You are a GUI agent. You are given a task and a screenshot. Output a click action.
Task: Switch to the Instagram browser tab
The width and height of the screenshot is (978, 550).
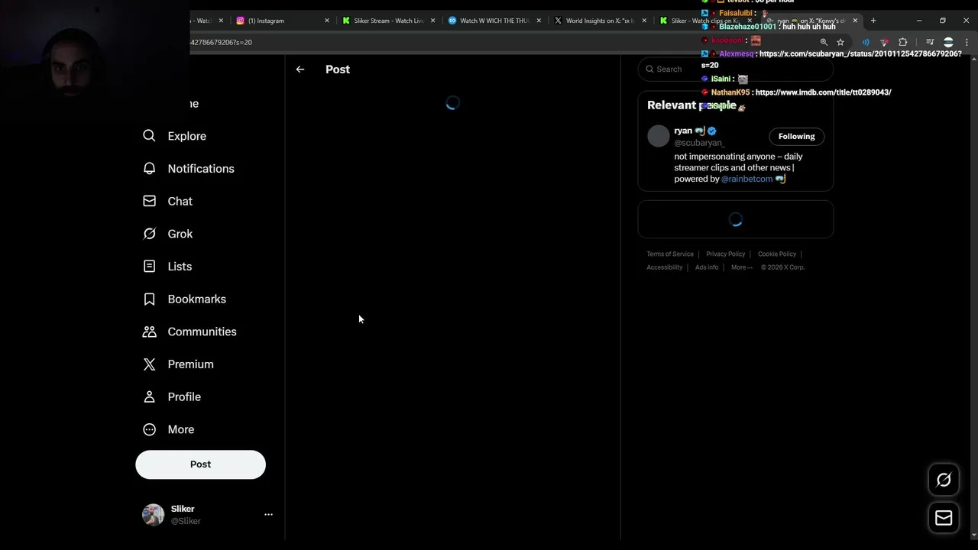(x=282, y=21)
